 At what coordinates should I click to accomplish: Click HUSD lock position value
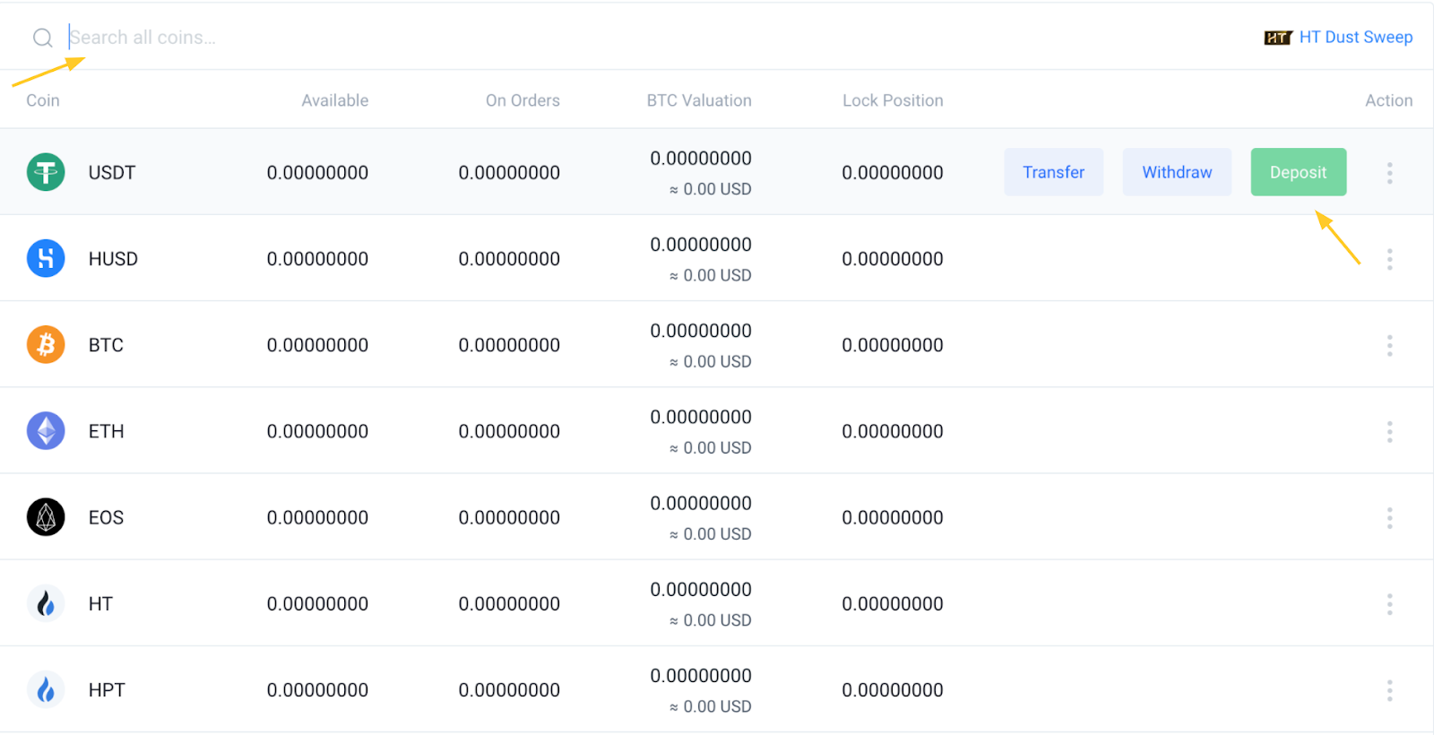click(x=893, y=259)
